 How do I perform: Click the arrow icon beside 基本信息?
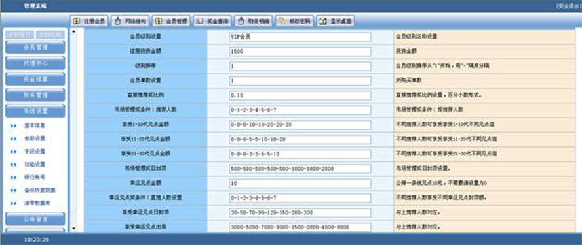pyautogui.click(x=14, y=126)
